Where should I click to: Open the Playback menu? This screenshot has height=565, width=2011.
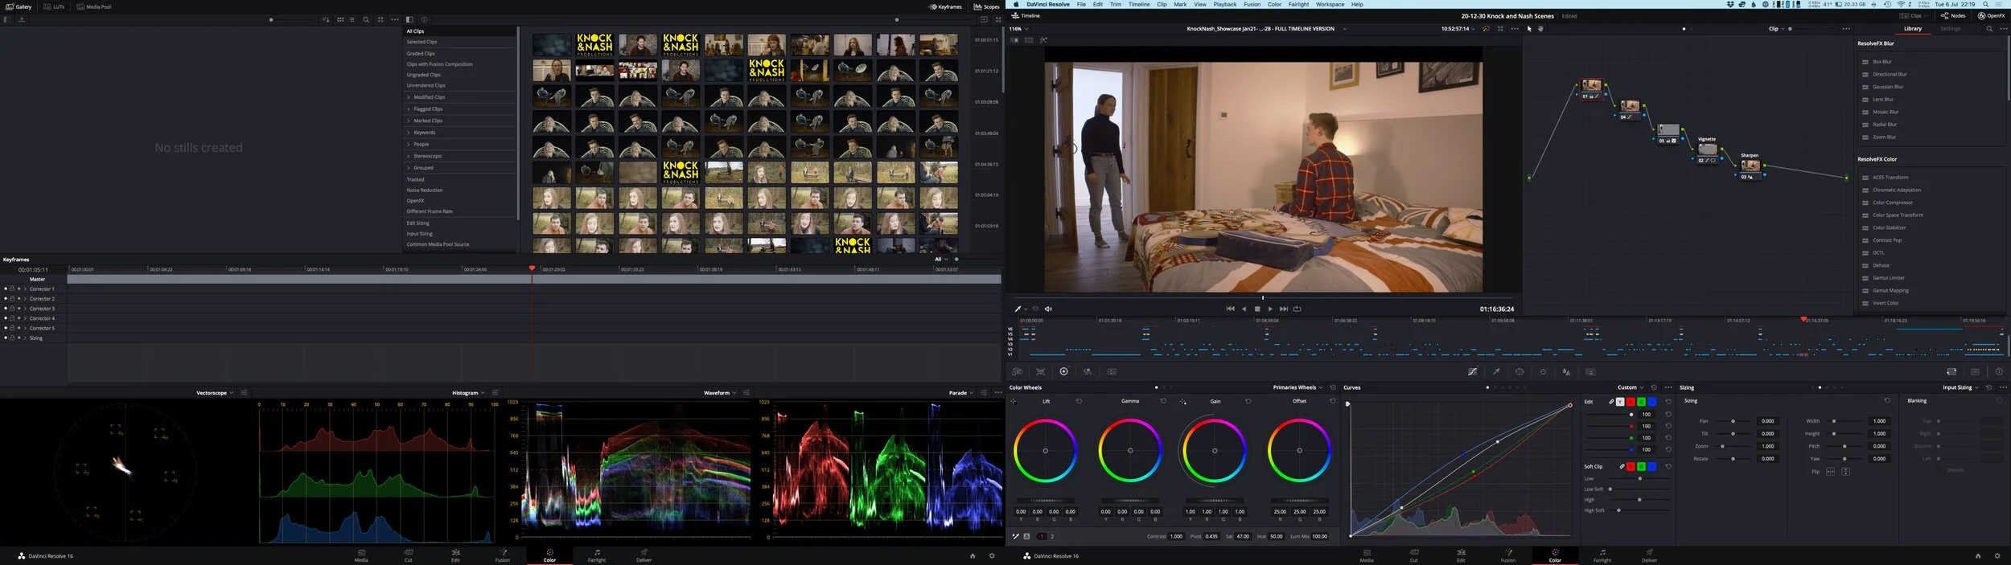pyautogui.click(x=1225, y=4)
